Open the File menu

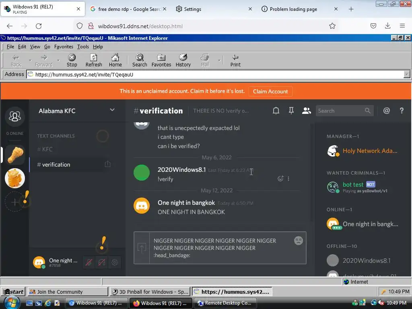(x=10, y=47)
